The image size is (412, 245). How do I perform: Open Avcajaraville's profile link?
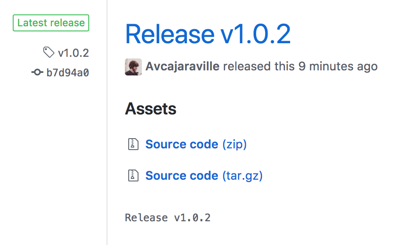pos(182,67)
